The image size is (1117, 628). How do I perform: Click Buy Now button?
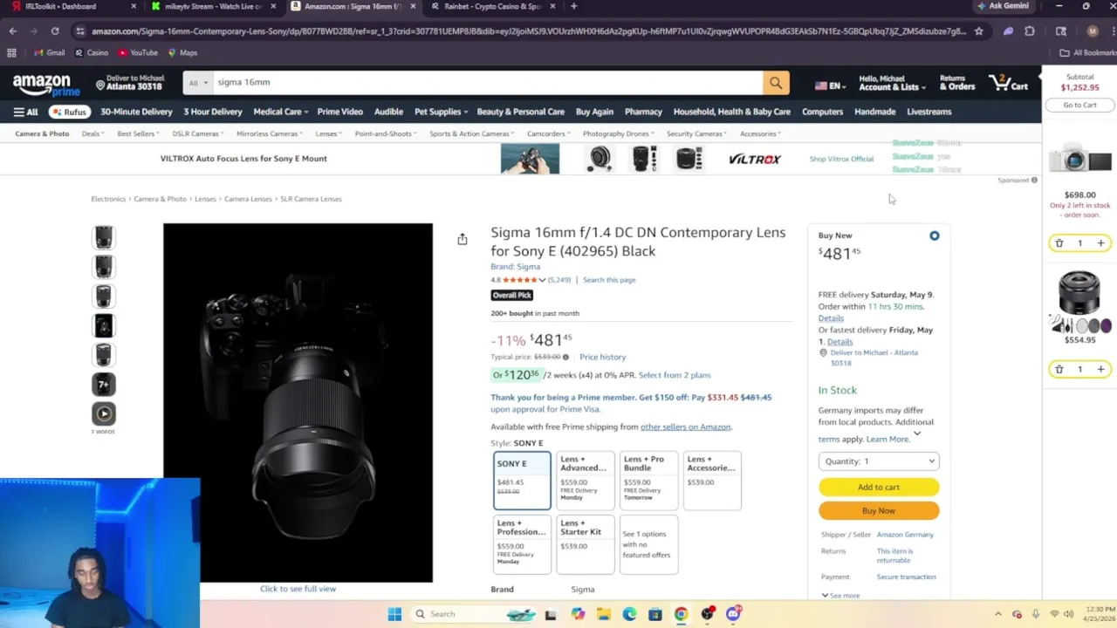coord(879,511)
